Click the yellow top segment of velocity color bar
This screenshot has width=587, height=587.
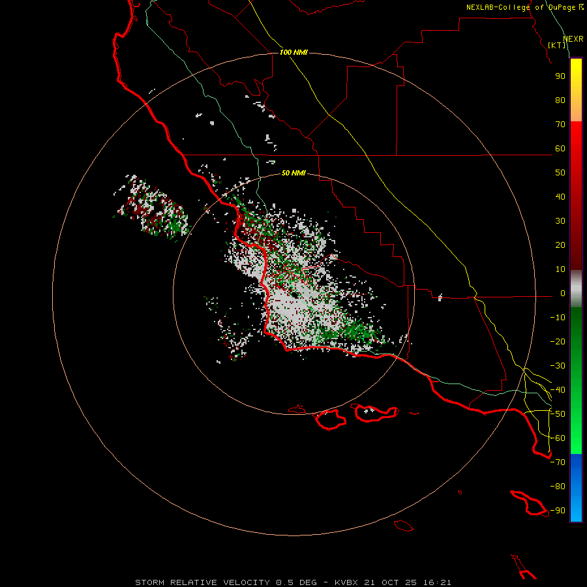point(576,90)
